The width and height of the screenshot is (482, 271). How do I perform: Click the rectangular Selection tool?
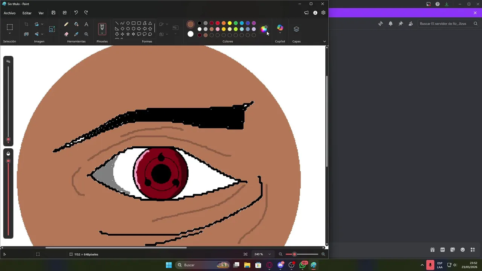10,27
